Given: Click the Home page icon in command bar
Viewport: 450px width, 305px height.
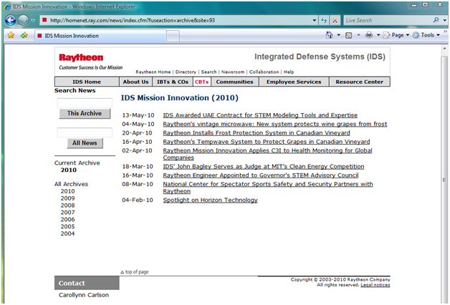Looking at the screenshot, I should click(329, 35).
